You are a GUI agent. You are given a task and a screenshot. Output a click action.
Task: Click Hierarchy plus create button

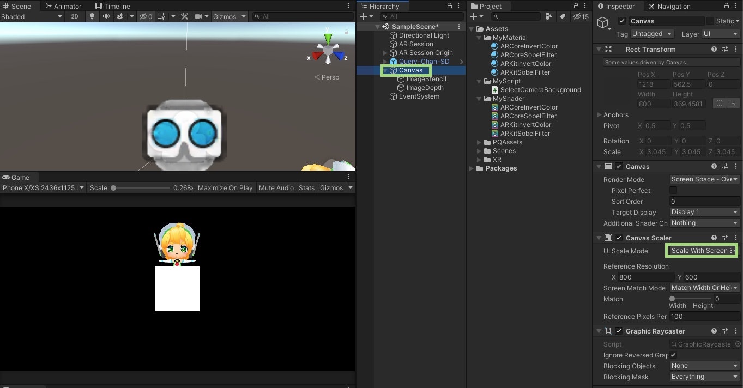(x=364, y=17)
